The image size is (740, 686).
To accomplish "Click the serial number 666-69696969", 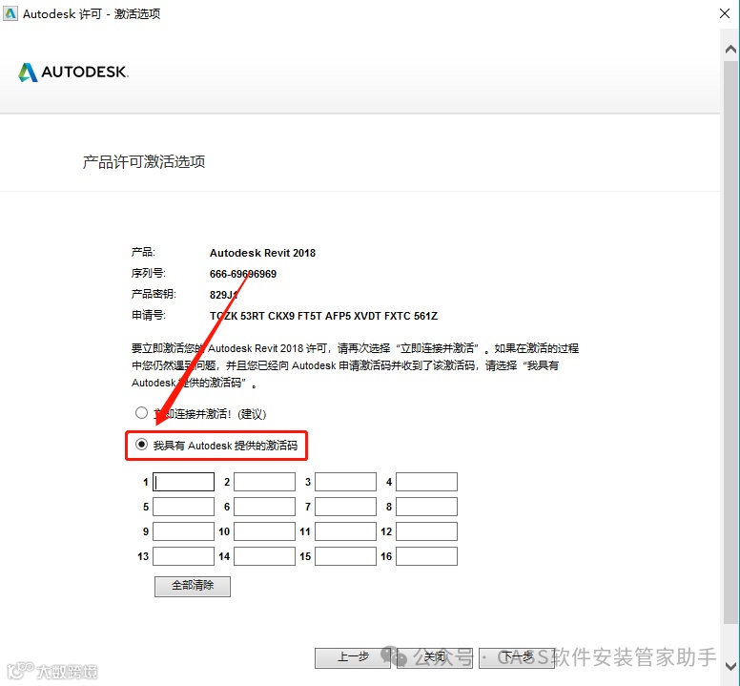I will tap(243, 274).
